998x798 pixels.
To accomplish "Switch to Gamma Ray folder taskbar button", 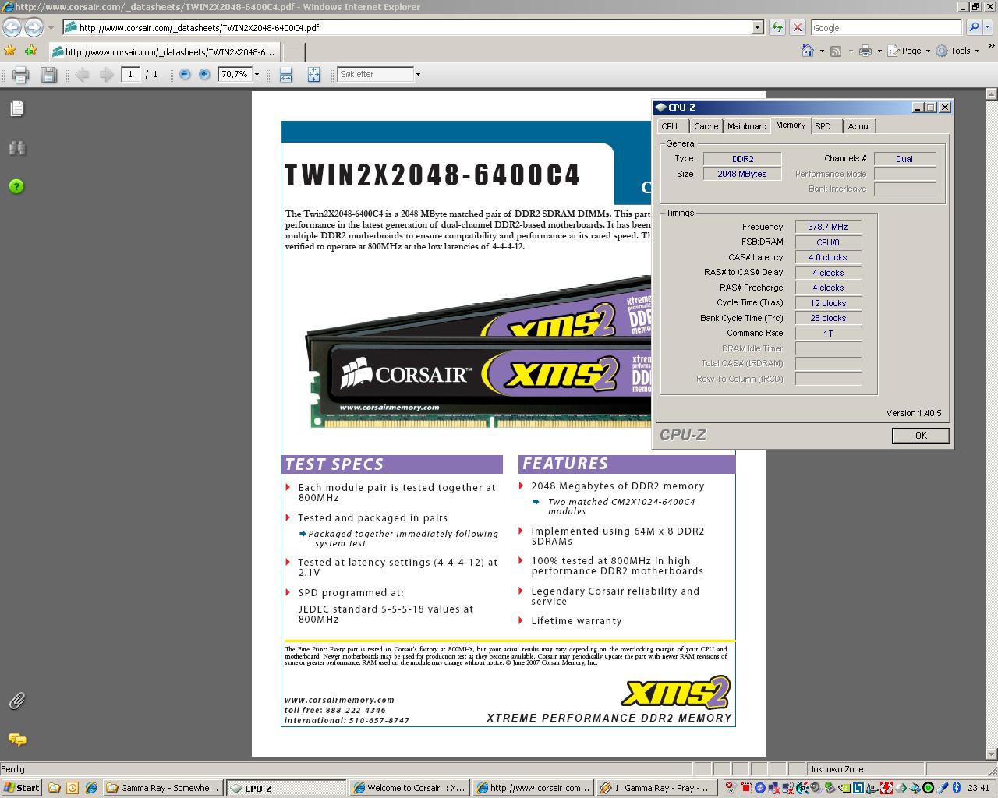I will pyautogui.click(x=162, y=788).
